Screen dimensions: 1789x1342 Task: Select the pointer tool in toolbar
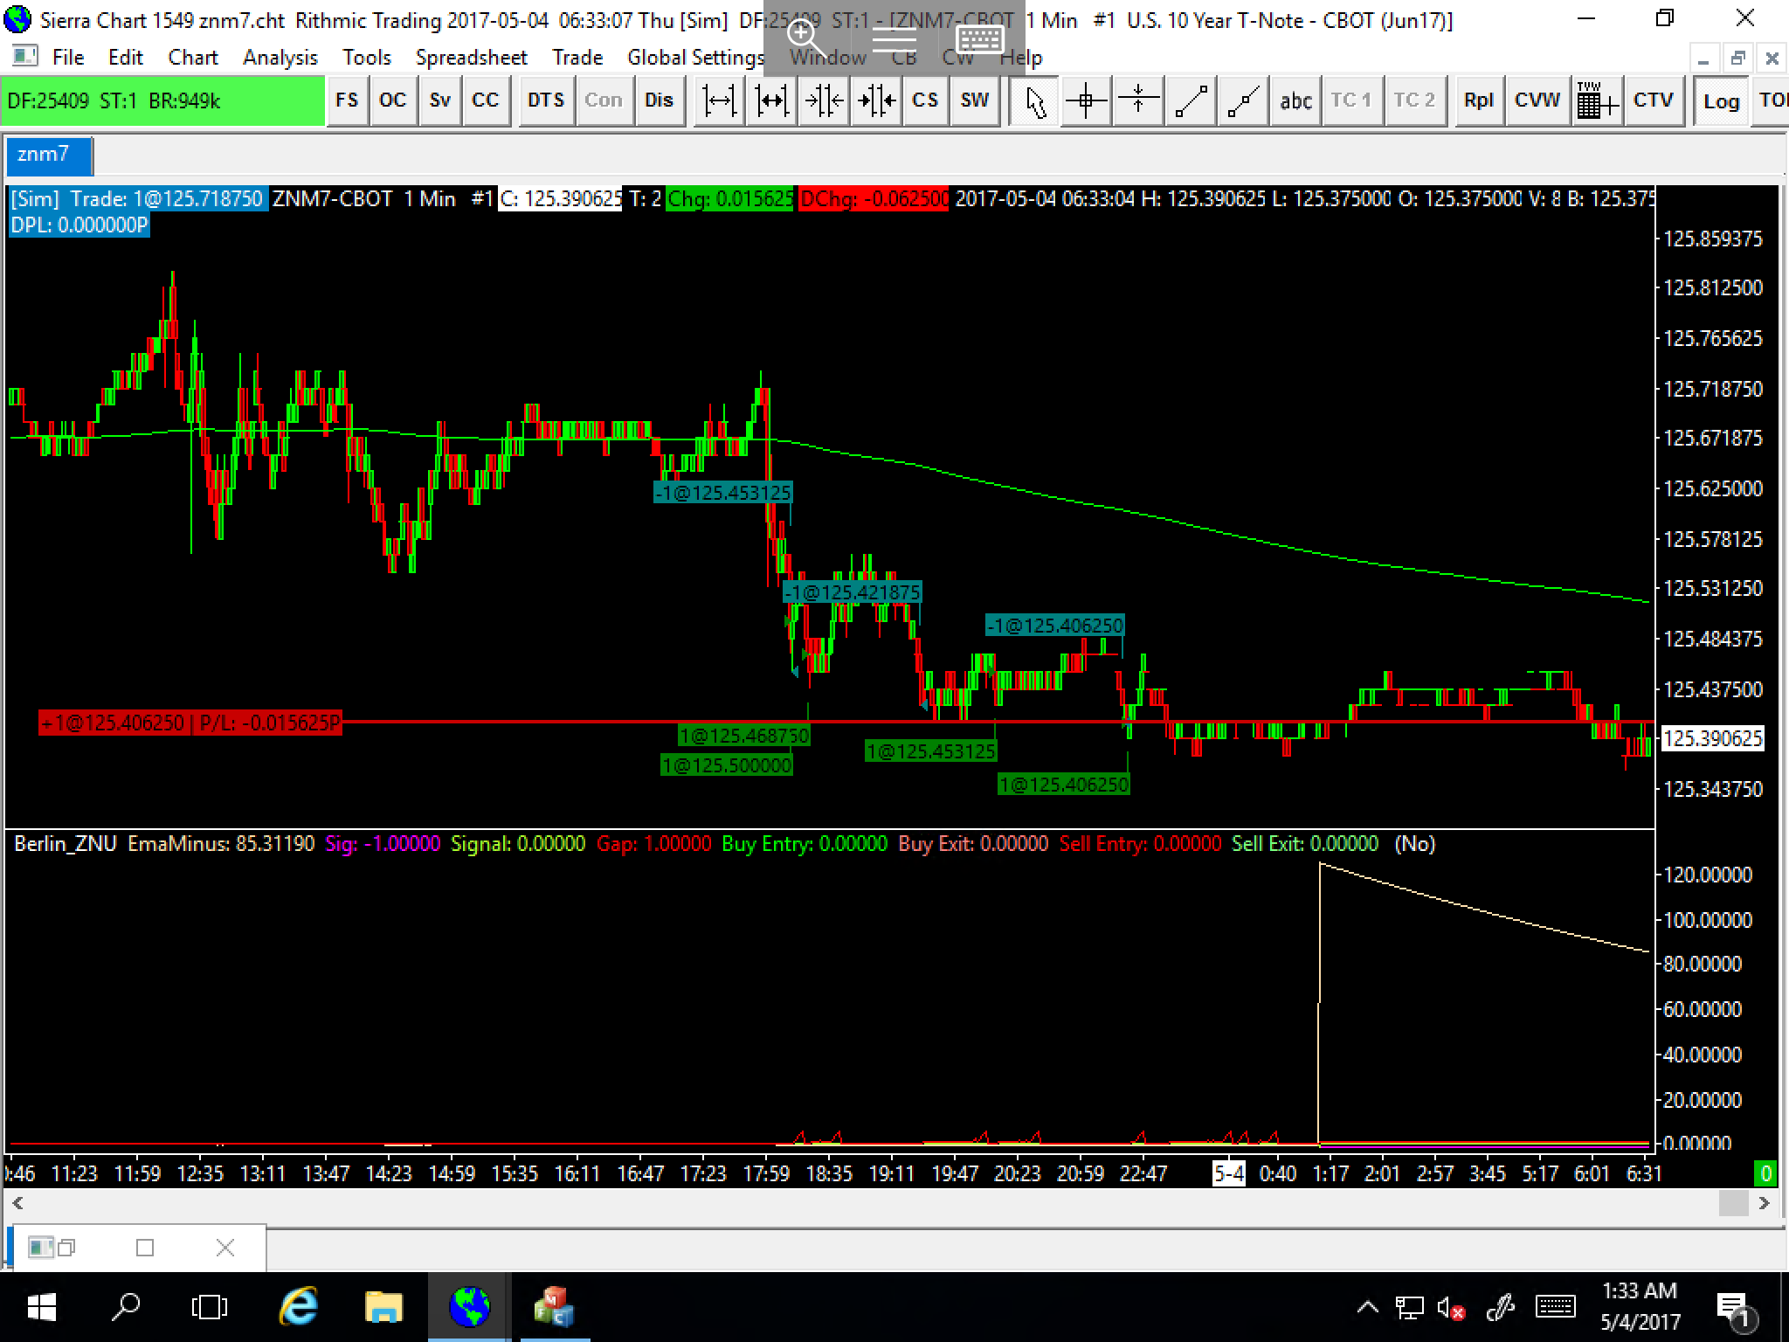pos(1035,101)
